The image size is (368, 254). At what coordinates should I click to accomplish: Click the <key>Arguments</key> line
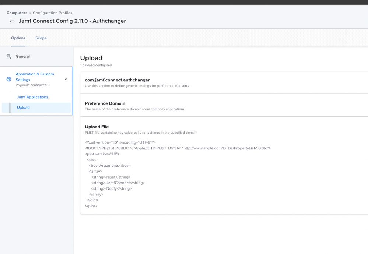point(110,166)
